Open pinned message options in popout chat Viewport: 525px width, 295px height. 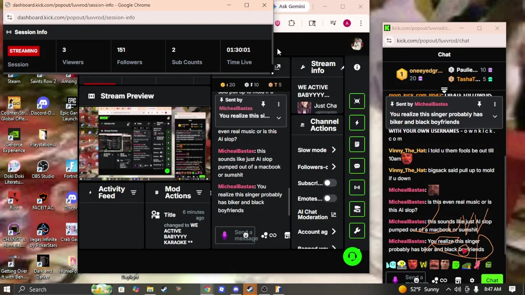(x=495, y=104)
